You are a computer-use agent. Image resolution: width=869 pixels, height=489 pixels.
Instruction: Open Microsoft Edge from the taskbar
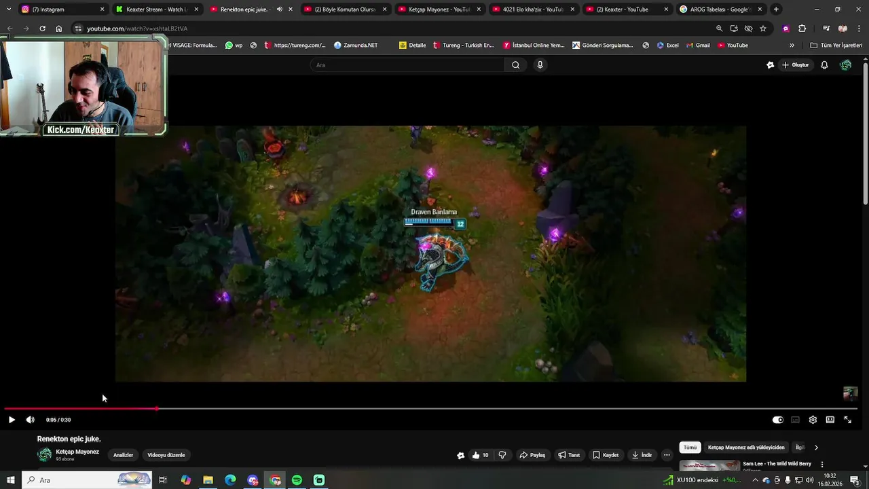click(230, 480)
